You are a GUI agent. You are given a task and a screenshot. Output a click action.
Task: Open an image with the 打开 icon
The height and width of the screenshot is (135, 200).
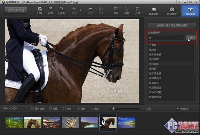tap(40, 11)
